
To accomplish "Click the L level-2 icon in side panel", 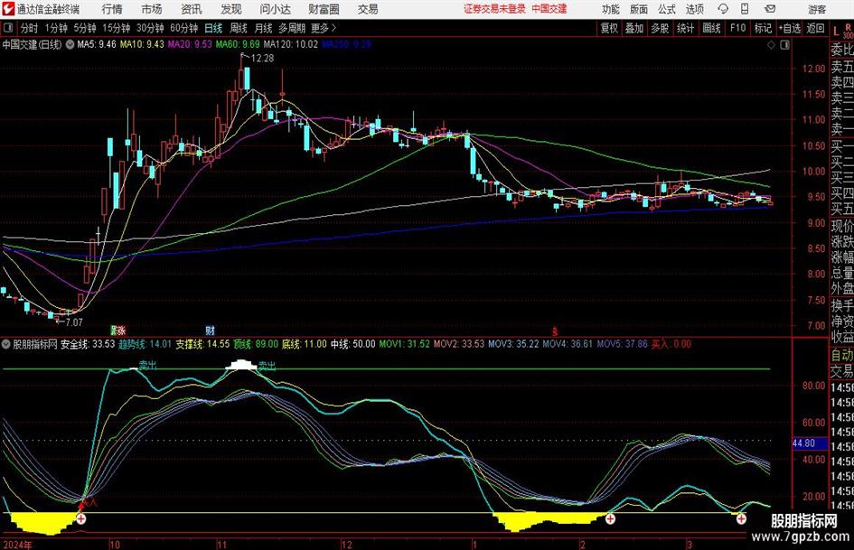I will tap(837, 33).
